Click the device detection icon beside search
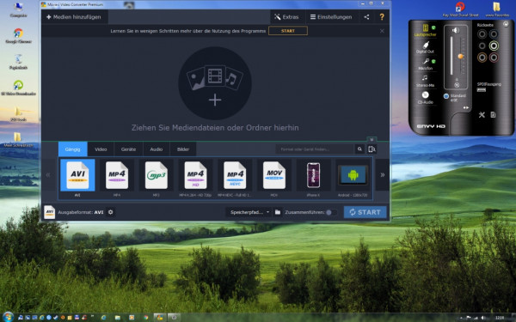Image resolution: width=516 pixels, height=322 pixels. pos(372,149)
